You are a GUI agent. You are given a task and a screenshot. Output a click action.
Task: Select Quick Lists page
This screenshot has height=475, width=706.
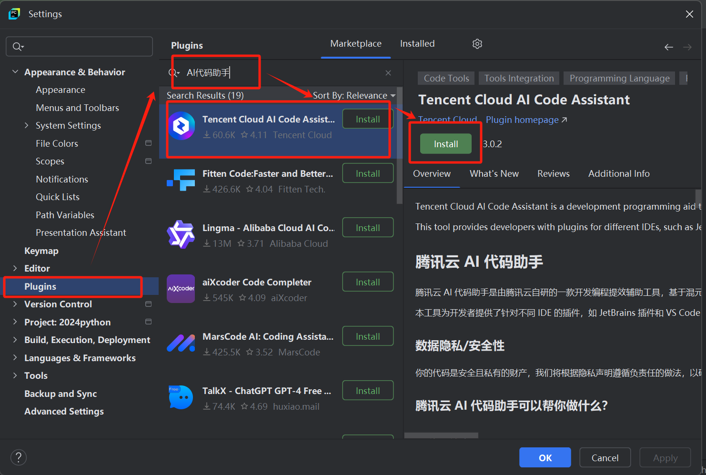(58, 197)
